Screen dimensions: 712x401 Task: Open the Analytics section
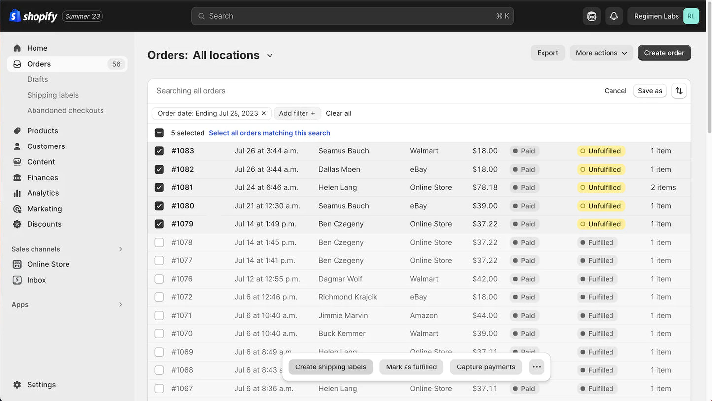tap(42, 193)
